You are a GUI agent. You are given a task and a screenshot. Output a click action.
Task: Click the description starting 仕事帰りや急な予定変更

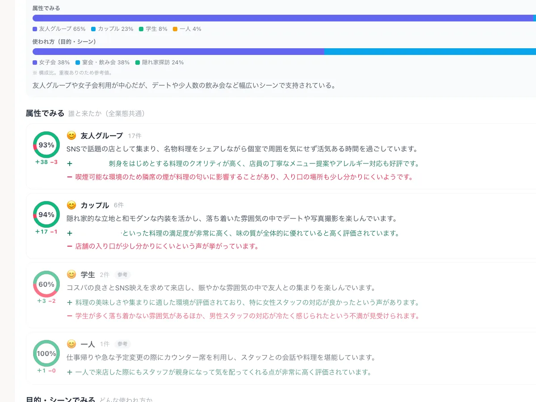221,357
